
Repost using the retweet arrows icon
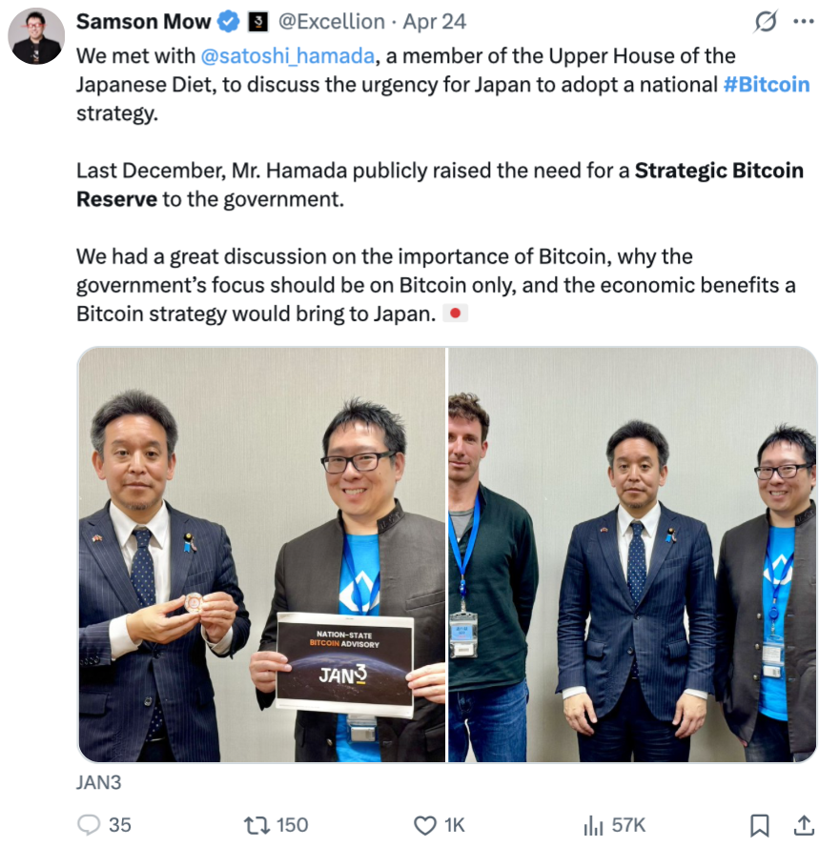[256, 825]
